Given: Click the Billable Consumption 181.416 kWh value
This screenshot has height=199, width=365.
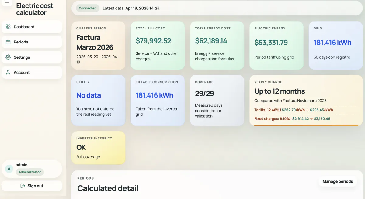Looking at the screenshot, I should pos(155,95).
